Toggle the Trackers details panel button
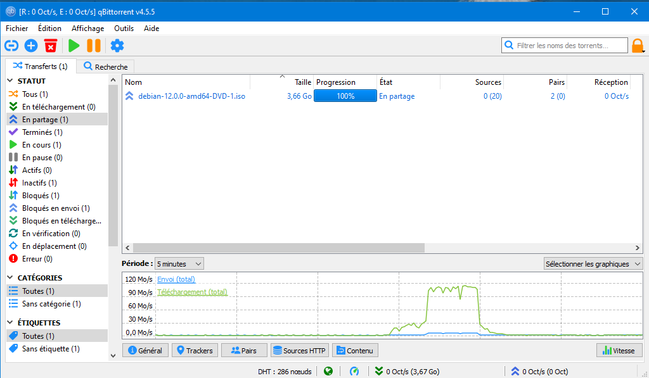The width and height of the screenshot is (649, 378). tap(195, 350)
